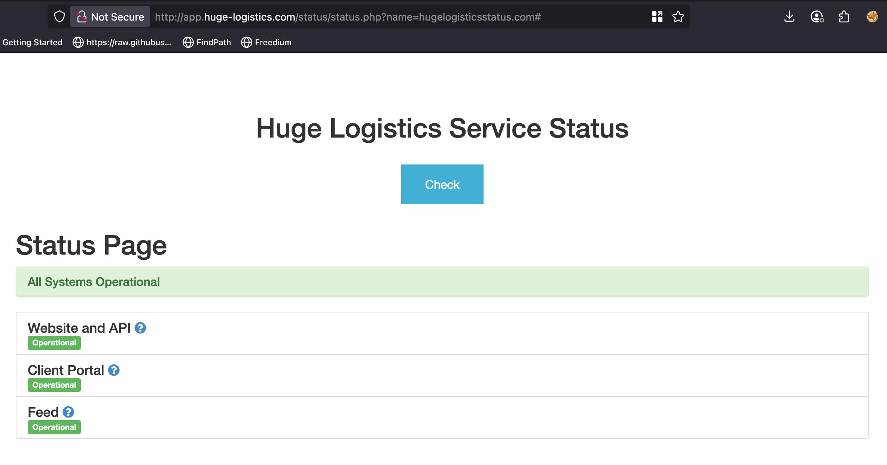
Task: Open the raw.githubus... bookmark
Action: [122, 42]
